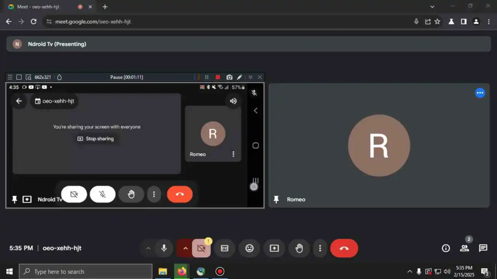Open the in-call chat panel
Image resolution: width=497 pixels, height=279 pixels.
tap(483, 248)
